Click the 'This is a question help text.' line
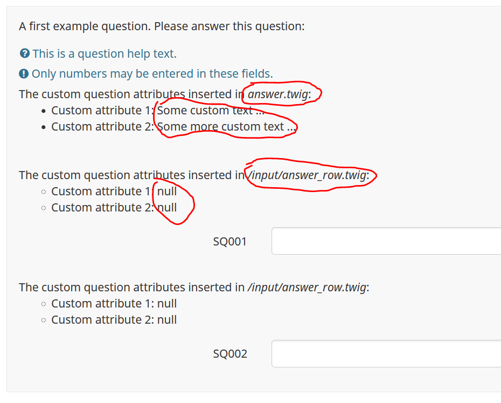The height and width of the screenshot is (403, 501). [x=105, y=54]
